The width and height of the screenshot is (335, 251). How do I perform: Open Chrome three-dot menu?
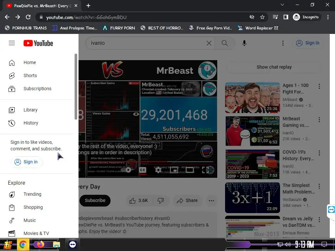(328, 17)
